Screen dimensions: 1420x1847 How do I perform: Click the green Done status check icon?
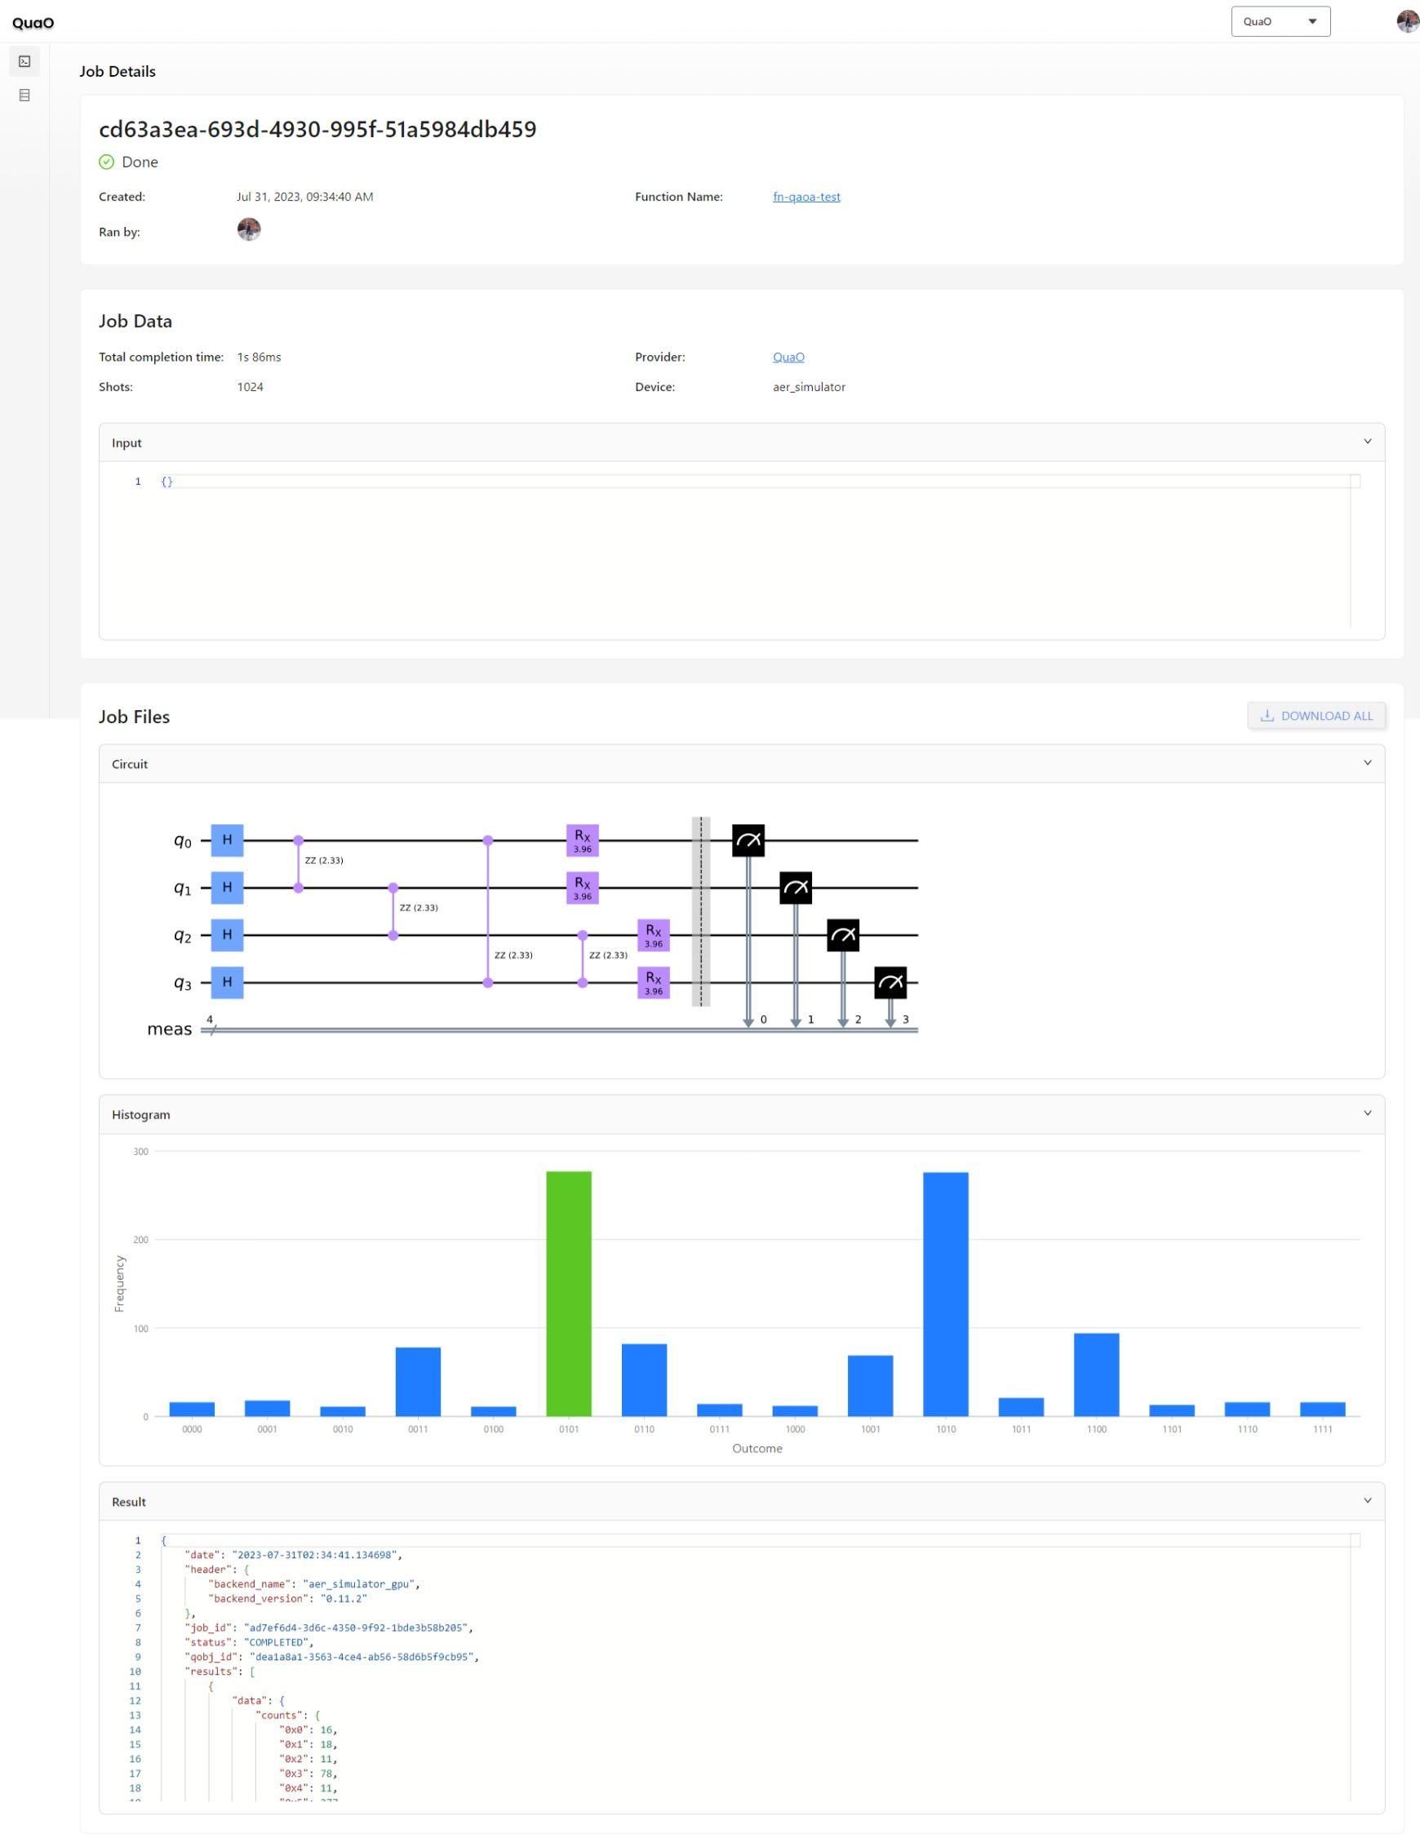(x=106, y=162)
